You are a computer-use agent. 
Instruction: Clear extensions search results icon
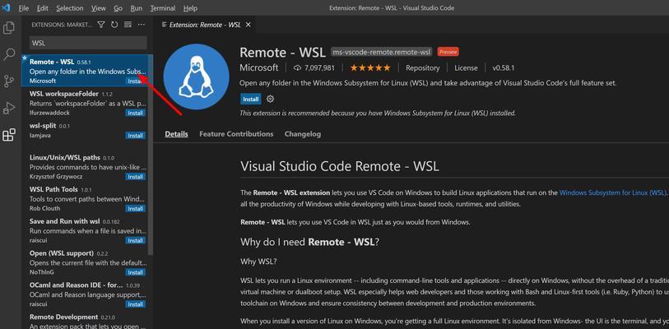pyautogui.click(x=128, y=25)
